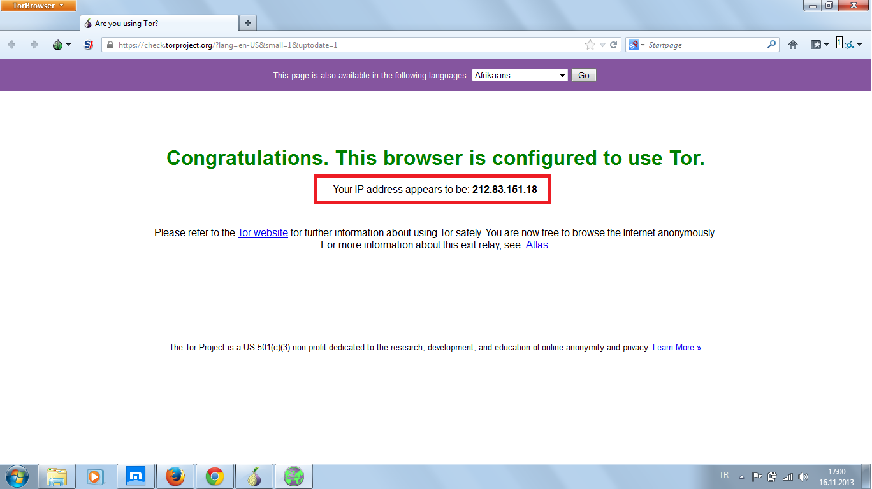Open the network signal tray icon

pyautogui.click(x=788, y=476)
